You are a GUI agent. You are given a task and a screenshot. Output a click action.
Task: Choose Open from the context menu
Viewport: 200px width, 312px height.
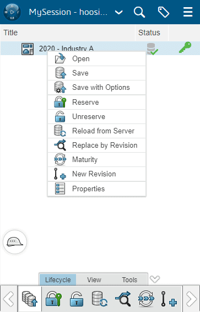(x=96, y=59)
